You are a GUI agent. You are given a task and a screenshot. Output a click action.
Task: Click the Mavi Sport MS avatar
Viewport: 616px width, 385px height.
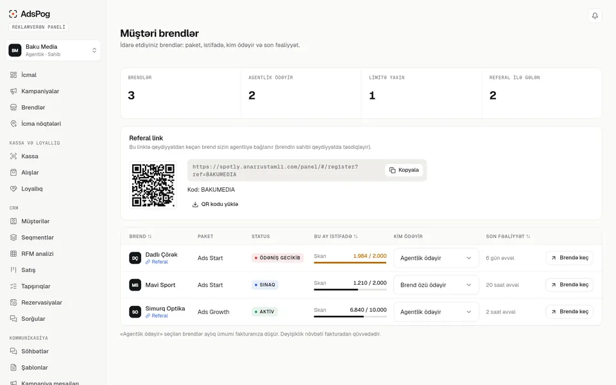[135, 285]
